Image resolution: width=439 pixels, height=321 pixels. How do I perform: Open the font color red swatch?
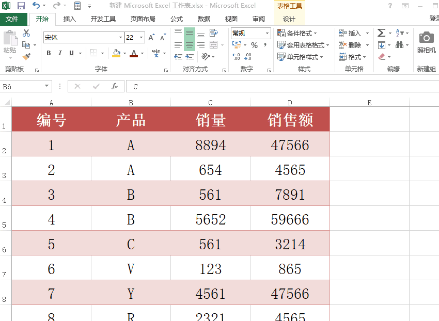point(134,53)
